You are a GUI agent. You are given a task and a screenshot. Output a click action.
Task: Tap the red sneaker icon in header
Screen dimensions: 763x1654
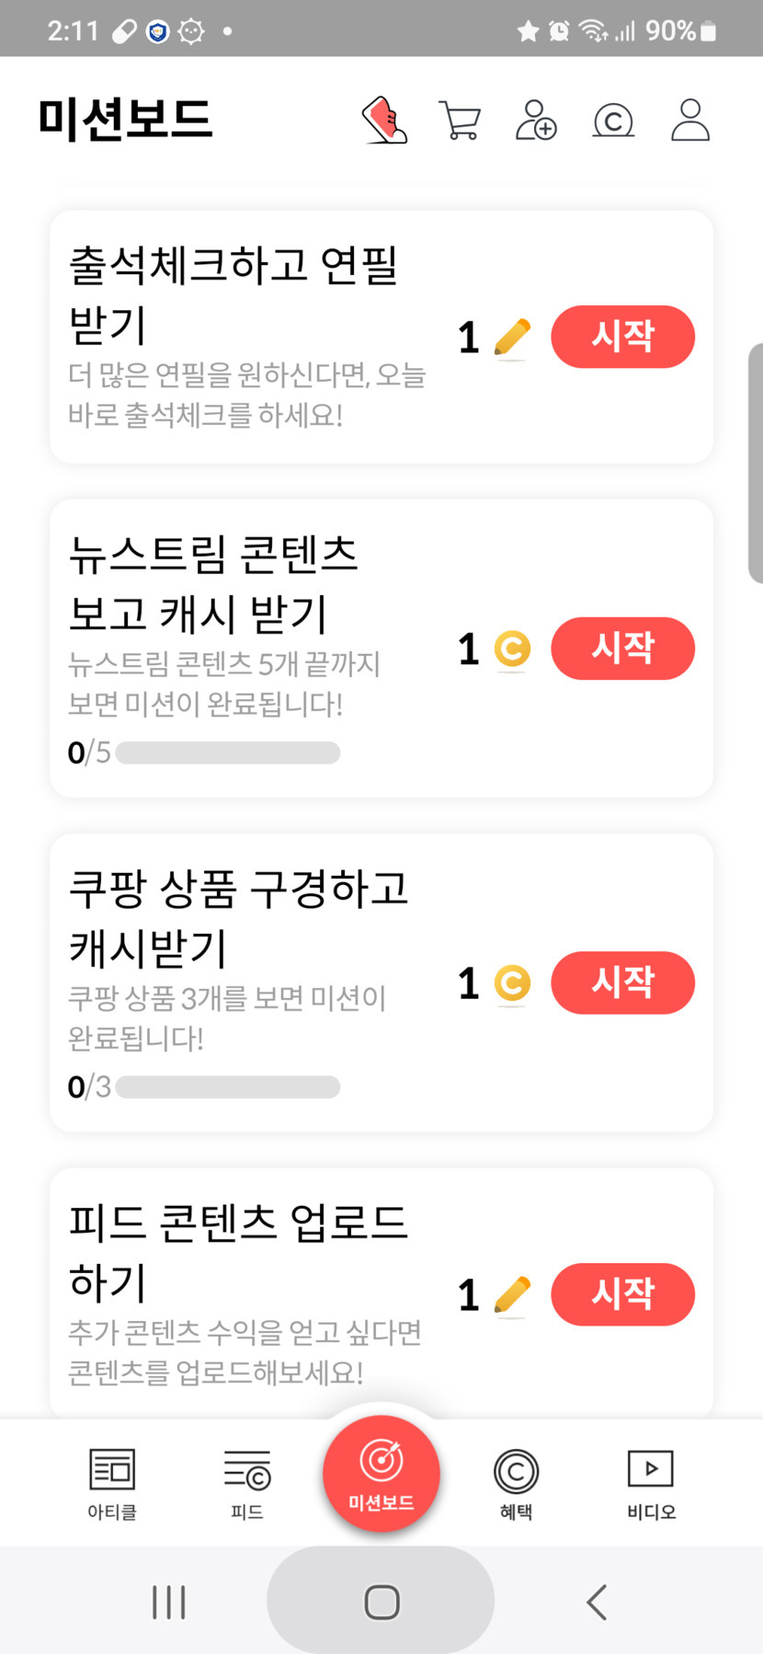[x=385, y=120]
